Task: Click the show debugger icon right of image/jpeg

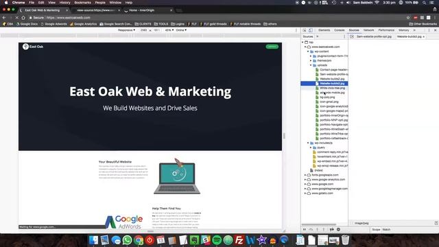Action: (x=436, y=223)
